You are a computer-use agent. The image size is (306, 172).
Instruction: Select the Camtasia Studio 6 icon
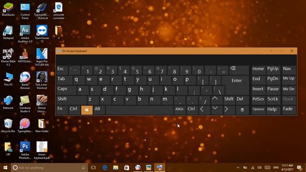tap(25, 104)
